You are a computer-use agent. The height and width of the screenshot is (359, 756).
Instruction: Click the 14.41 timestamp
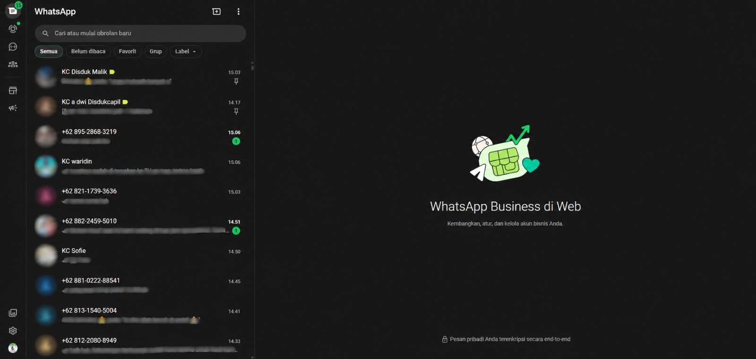tap(234, 311)
